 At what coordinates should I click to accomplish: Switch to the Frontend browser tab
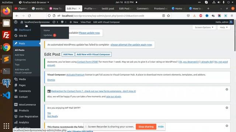click(x=161, y=8)
